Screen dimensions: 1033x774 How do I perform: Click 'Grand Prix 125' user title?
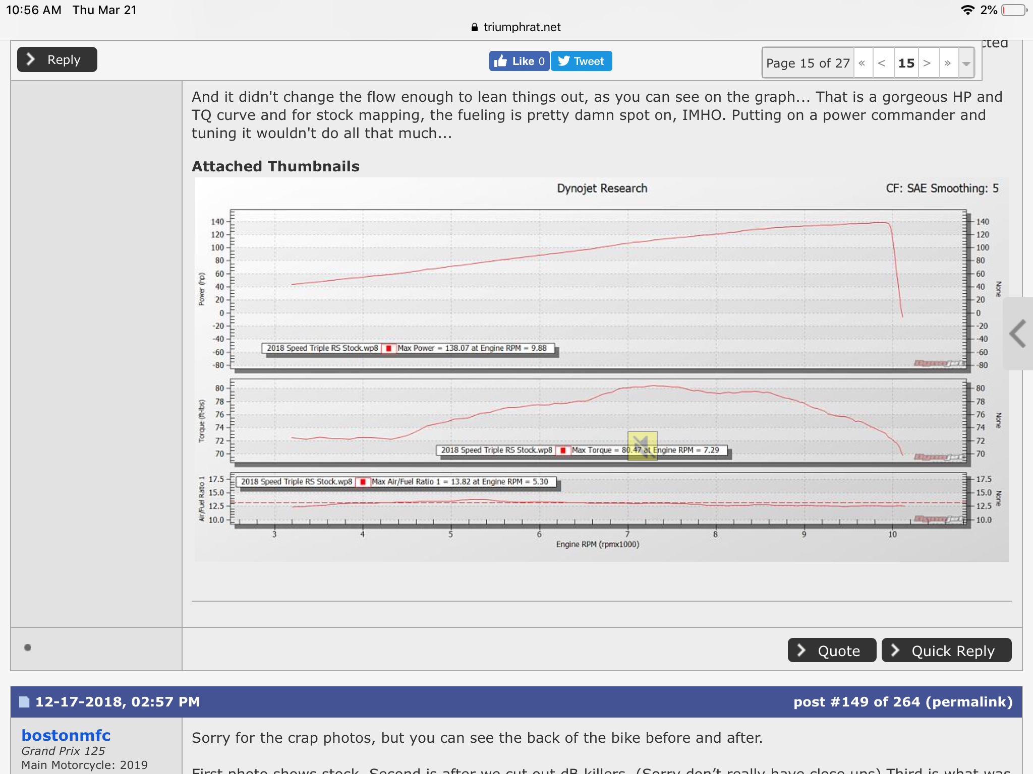pos(63,751)
